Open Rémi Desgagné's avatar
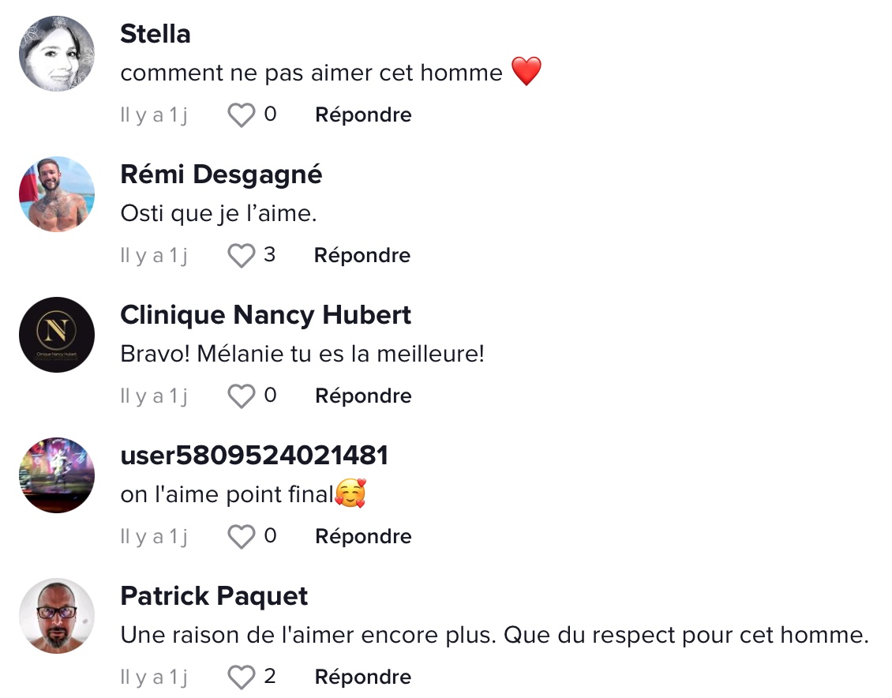Screen dimensions: 892x698 [57, 194]
